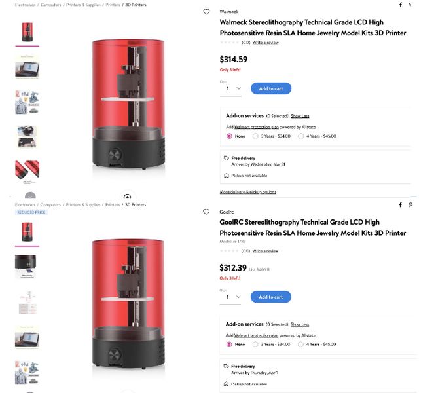This screenshot has height=393, width=436.
Task: Open the quantity dropdown for the GoolRC printer
Action: [x=232, y=297]
